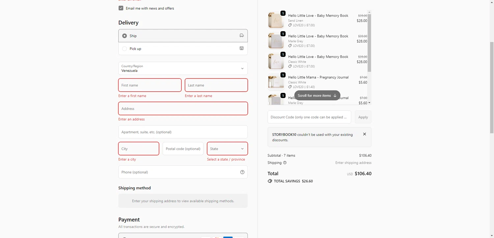494x238 pixels.
Task: Click the Scroll for more items button
Action: coord(315,95)
